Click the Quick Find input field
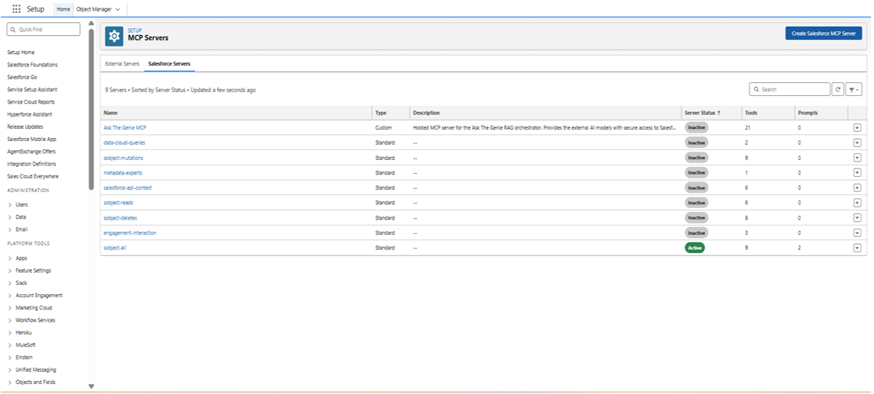The image size is (874, 394). (43, 30)
